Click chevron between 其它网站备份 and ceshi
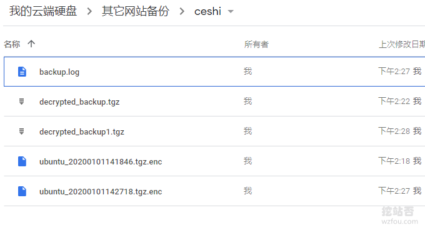 [182, 11]
